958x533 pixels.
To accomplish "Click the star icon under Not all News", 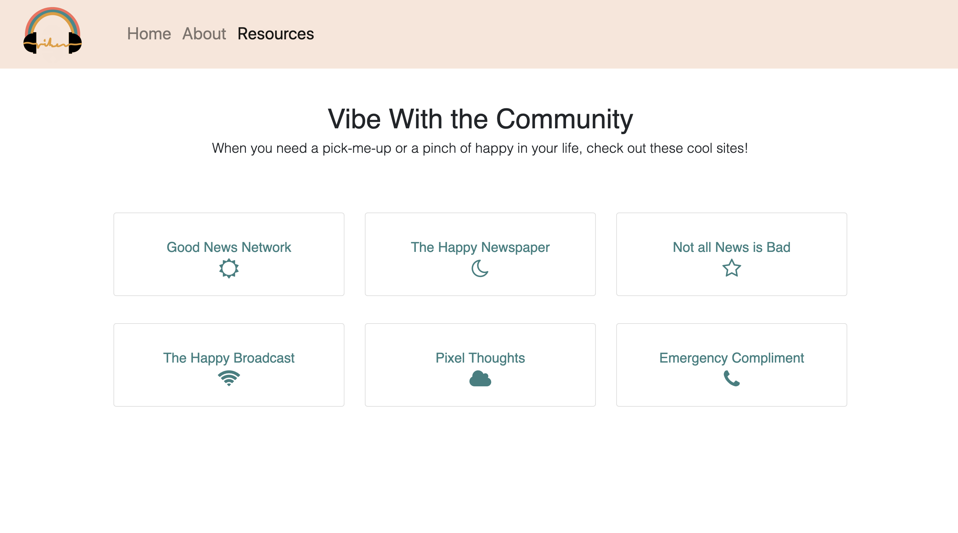I will tap(731, 268).
